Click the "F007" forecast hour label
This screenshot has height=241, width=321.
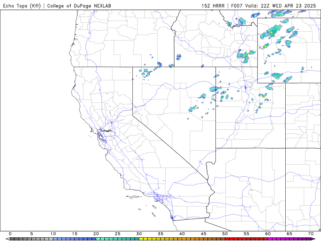coord(237,6)
